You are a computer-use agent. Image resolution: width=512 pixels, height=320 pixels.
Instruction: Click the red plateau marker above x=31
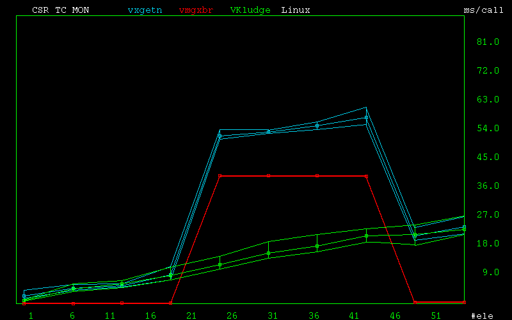coord(268,175)
